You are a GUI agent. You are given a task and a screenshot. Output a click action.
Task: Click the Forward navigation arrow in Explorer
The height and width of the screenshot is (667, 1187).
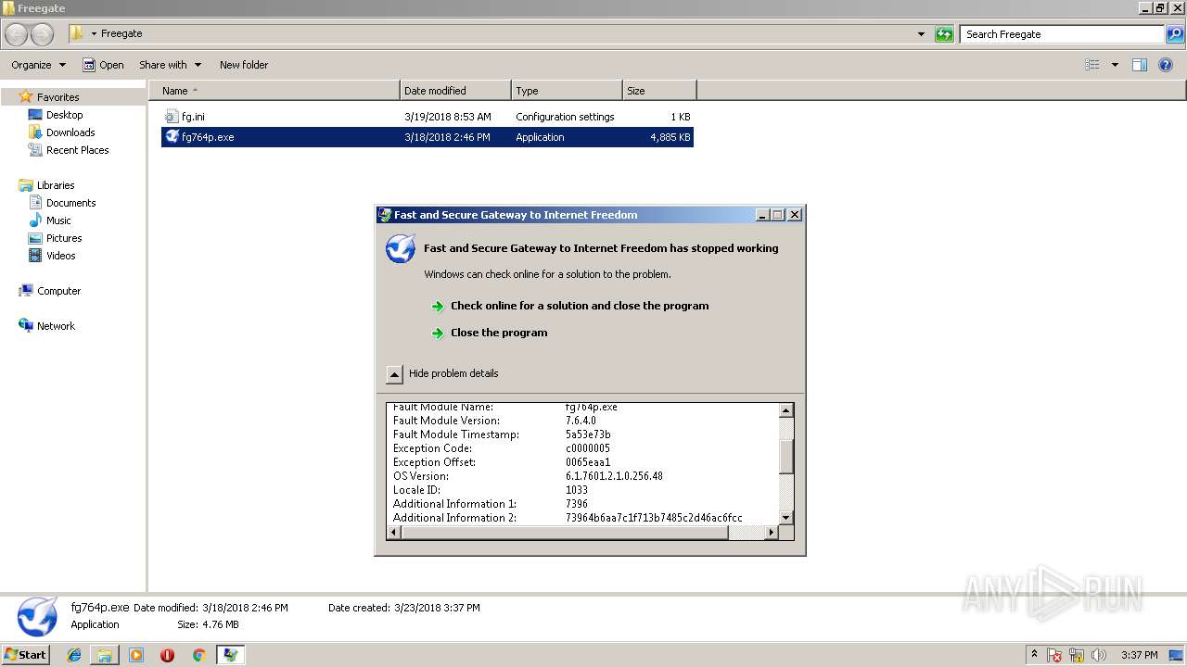pos(43,34)
